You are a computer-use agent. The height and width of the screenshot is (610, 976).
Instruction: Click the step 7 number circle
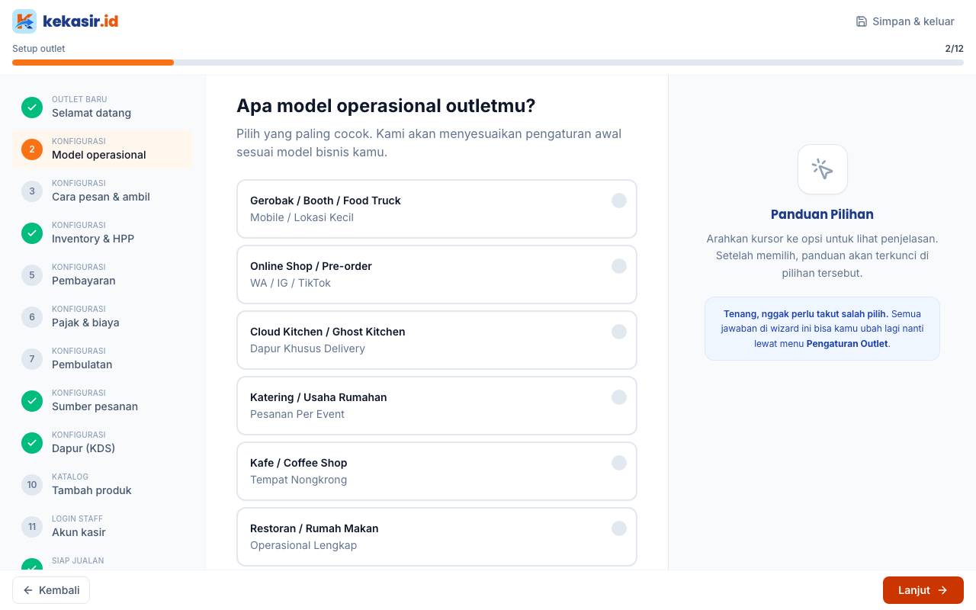tap(32, 359)
